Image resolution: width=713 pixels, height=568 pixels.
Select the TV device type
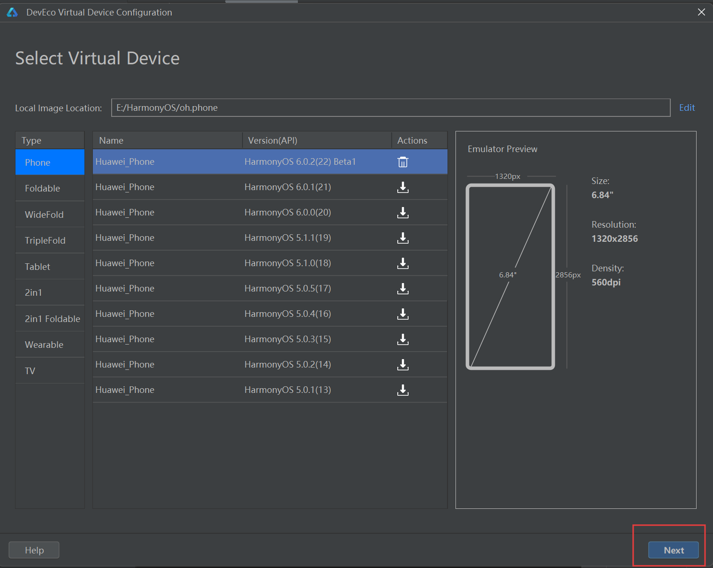click(x=50, y=371)
